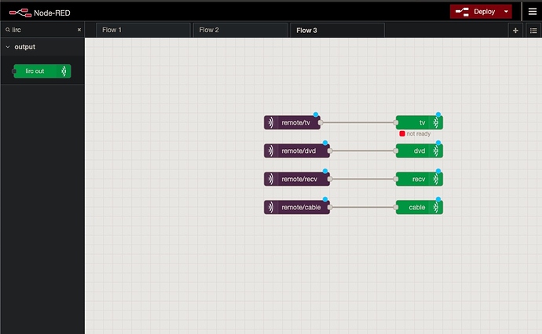Click the input port of tv node
The width and height of the screenshot is (542, 334).
[x=396, y=122]
